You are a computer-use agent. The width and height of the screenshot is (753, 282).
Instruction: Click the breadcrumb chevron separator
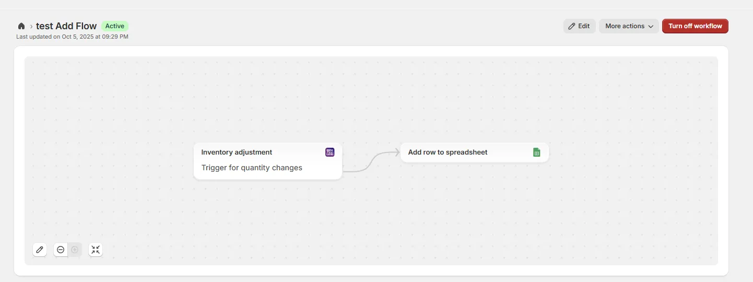click(x=31, y=26)
